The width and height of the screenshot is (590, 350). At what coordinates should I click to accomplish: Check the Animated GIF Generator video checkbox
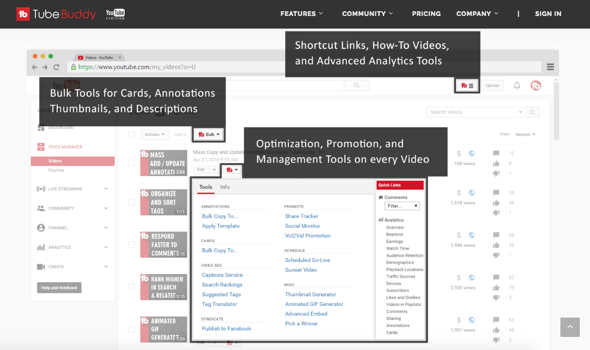tap(131, 330)
